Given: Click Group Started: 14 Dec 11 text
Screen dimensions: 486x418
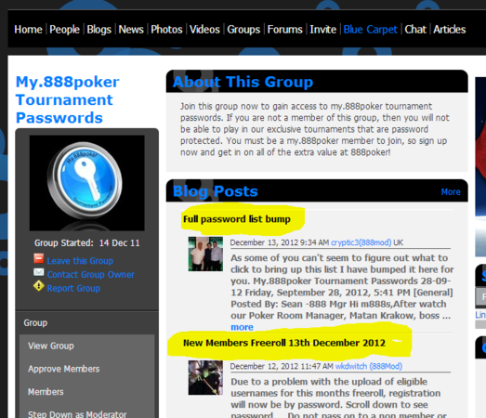Looking at the screenshot, I should click(87, 243).
